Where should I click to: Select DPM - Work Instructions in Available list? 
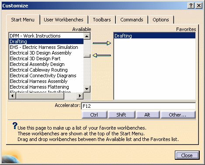pos(46,36)
